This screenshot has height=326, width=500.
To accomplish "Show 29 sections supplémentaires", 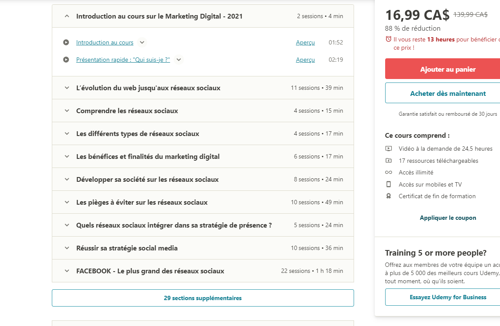I will tap(203, 298).
